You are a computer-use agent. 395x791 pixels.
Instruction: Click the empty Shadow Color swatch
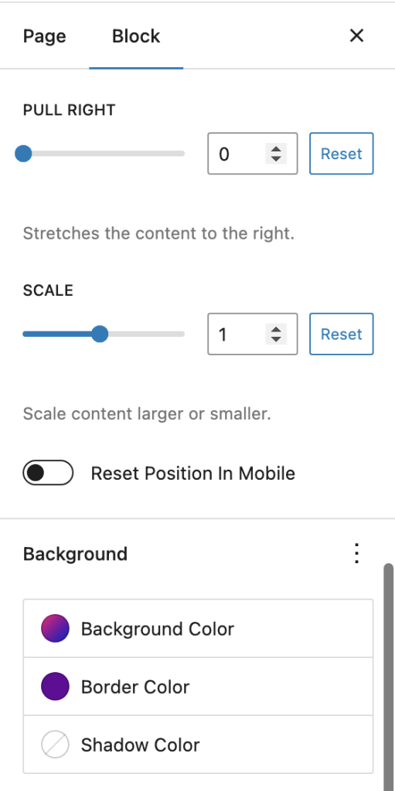point(55,745)
